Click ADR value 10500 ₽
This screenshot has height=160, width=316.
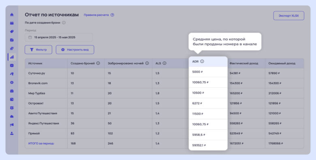coord(198,93)
